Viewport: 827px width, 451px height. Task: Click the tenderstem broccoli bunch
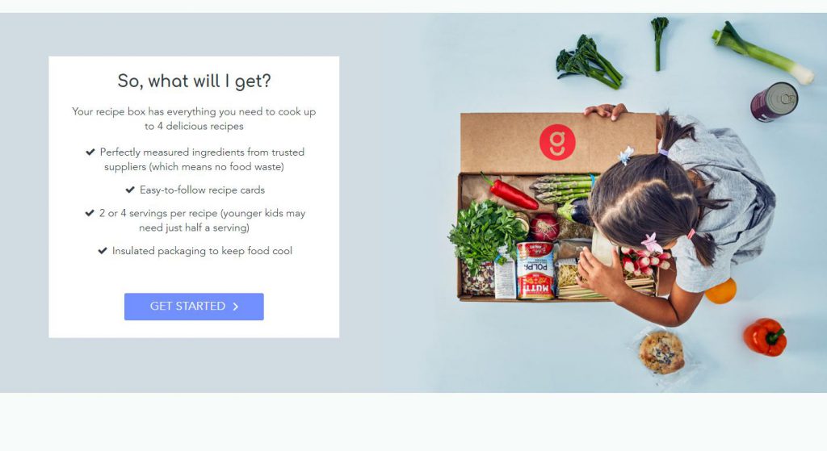(589, 61)
